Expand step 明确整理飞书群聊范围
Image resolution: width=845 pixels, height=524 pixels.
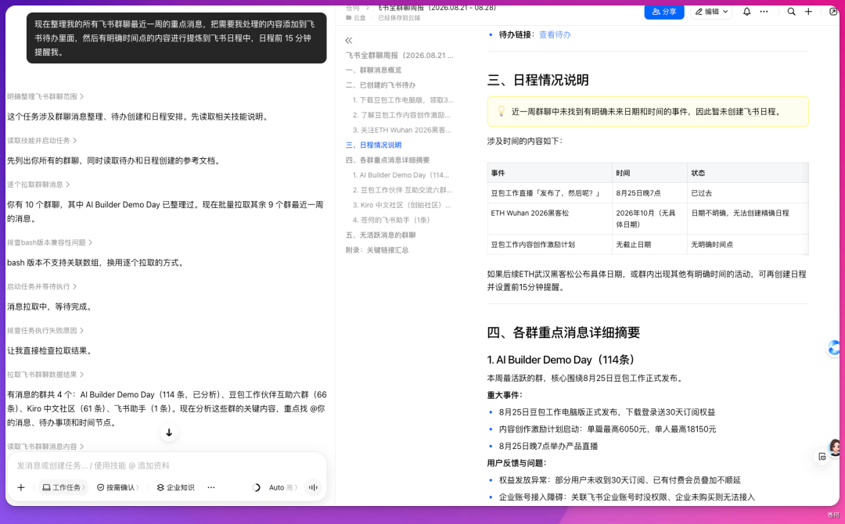(45, 96)
